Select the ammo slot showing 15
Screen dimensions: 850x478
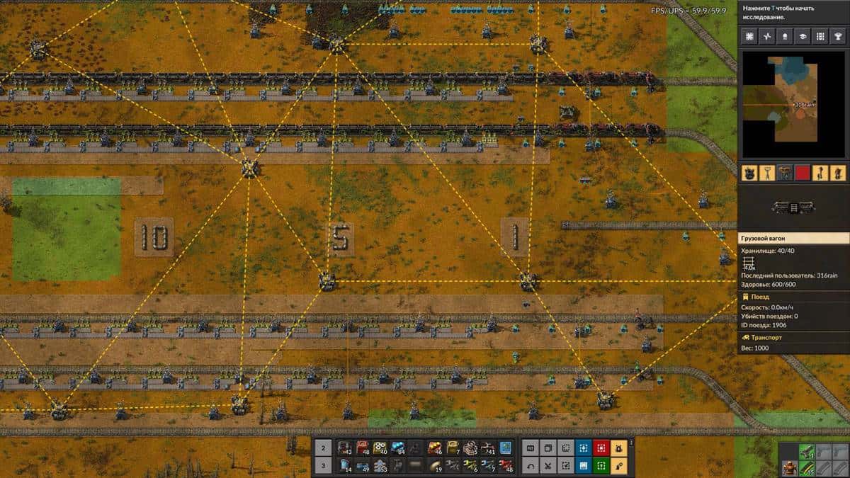[x=807, y=468]
